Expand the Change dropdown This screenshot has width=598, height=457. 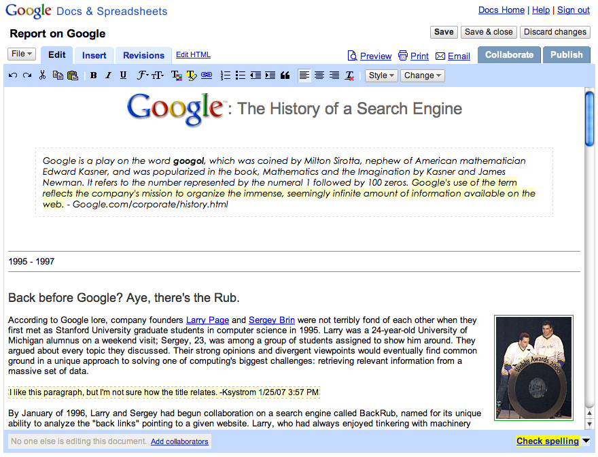click(x=422, y=75)
